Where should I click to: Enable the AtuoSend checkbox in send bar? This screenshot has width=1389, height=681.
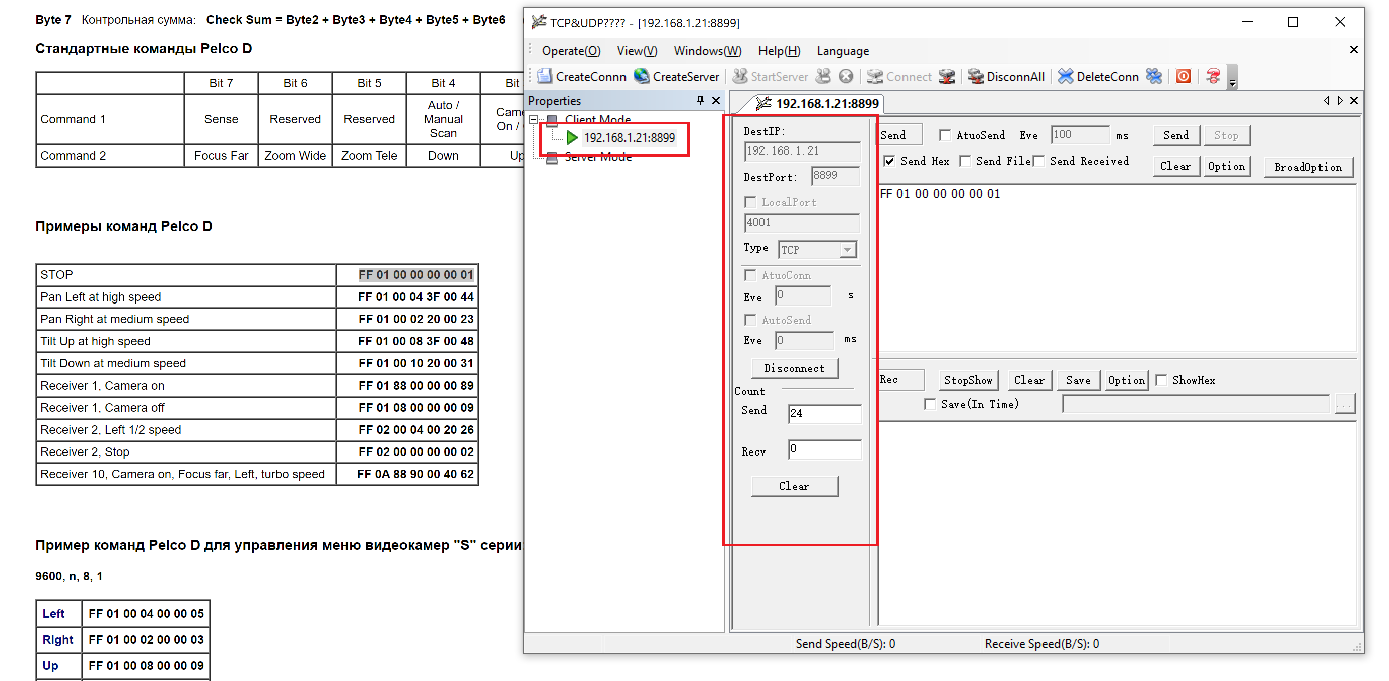tap(944, 136)
